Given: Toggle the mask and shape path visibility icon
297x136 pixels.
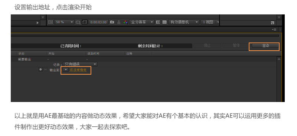Looking at the screenshot, I should point(85,22).
